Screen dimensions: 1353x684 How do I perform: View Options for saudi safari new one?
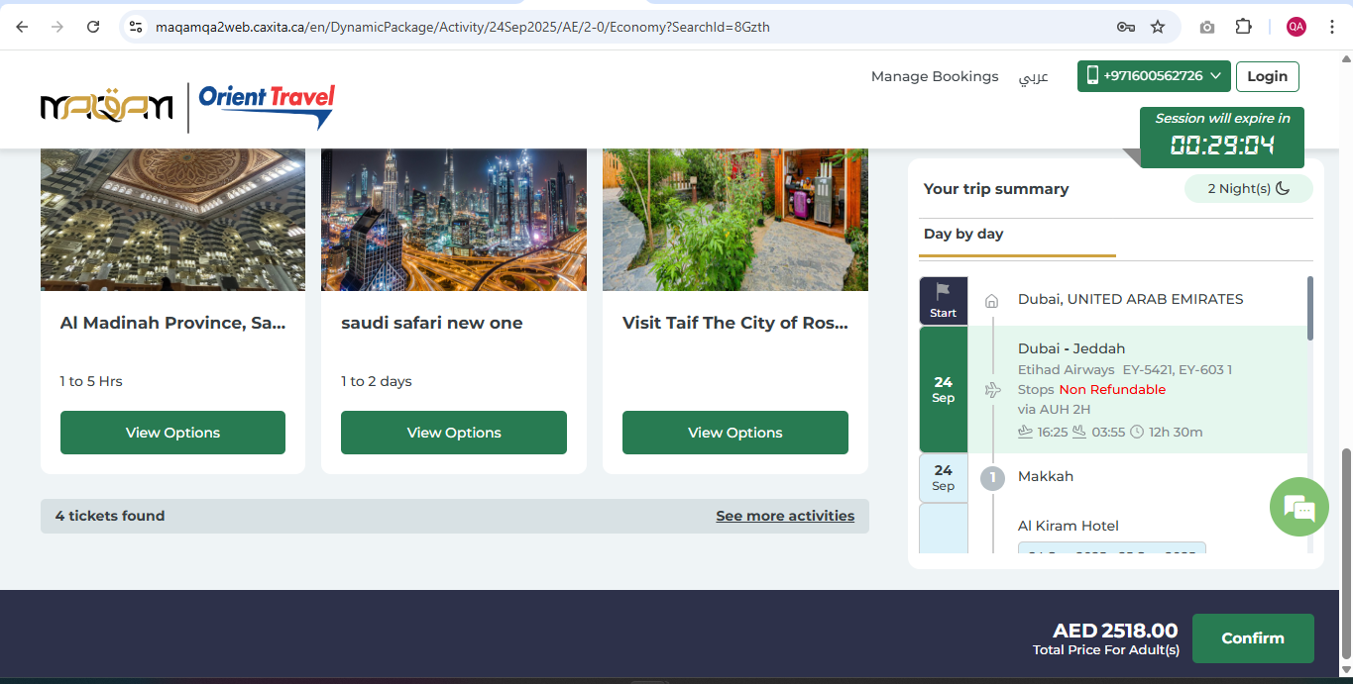(454, 433)
